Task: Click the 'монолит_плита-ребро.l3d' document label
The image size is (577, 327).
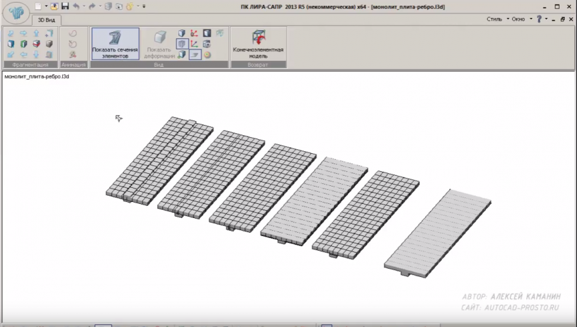Action: [x=37, y=76]
